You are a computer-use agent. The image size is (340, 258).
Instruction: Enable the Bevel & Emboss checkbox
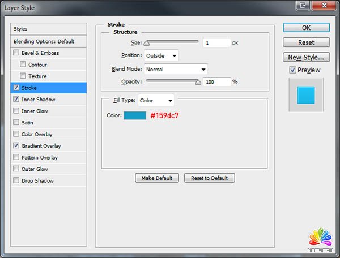click(16, 53)
